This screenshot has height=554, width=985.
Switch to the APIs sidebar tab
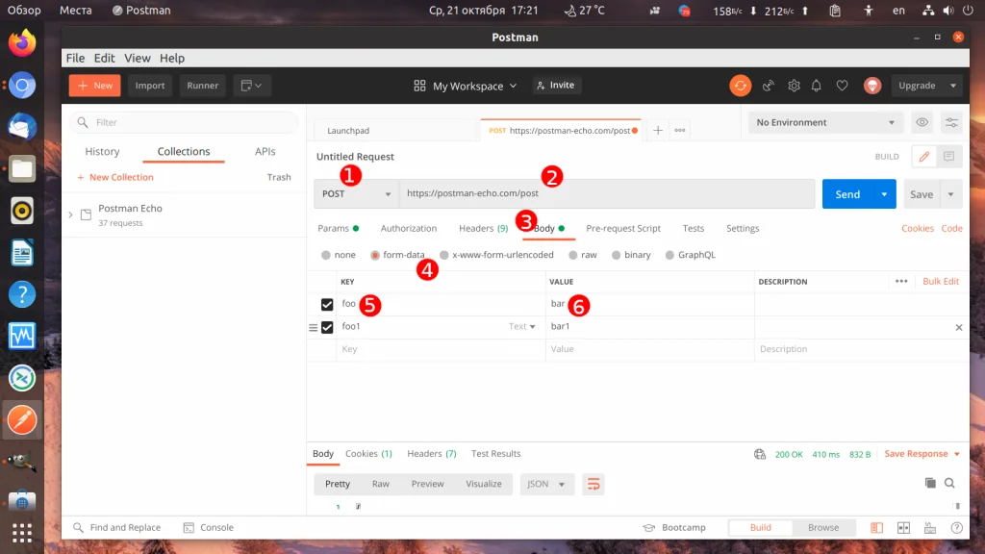[265, 151]
